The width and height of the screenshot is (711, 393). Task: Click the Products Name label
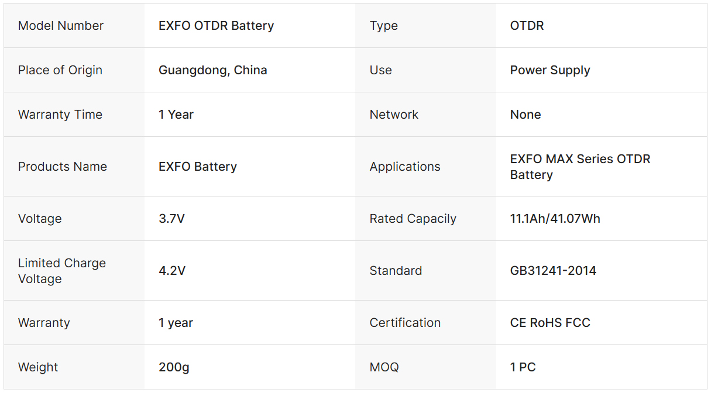tap(63, 167)
